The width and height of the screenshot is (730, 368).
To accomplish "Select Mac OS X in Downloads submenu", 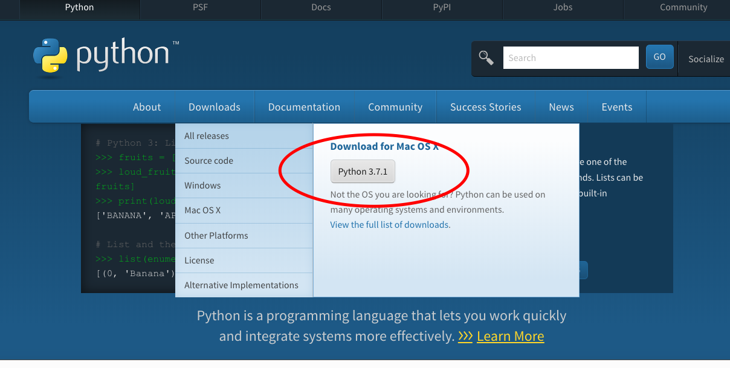I will pyautogui.click(x=244, y=210).
